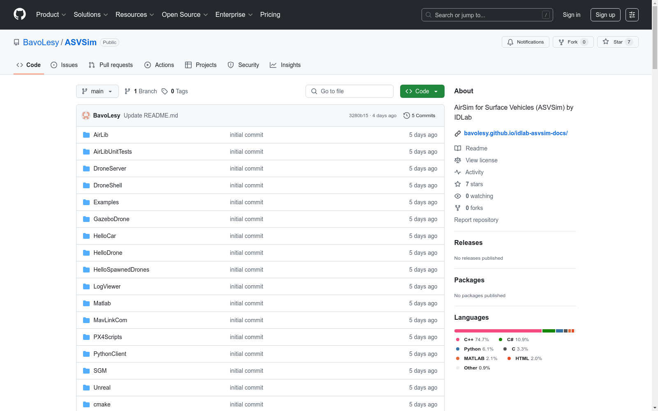Click the Sign in link
658x411 pixels.
(572, 15)
